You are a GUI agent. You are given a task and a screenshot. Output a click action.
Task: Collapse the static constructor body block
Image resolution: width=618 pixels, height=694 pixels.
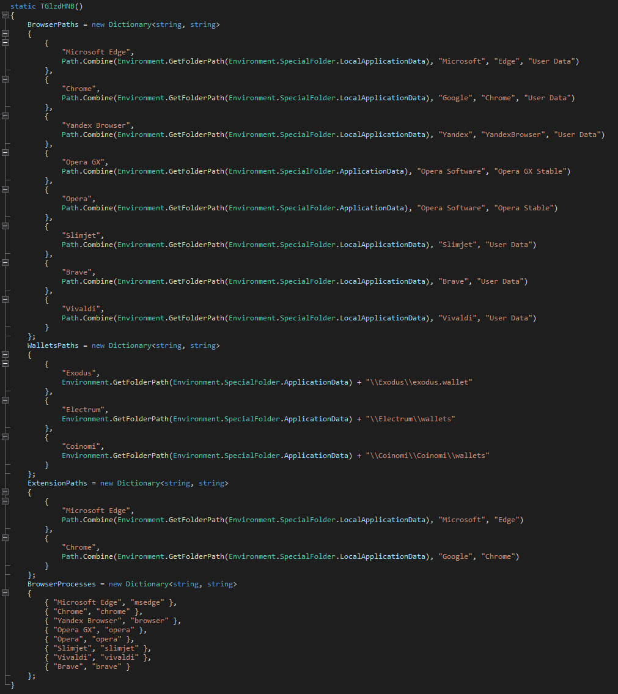click(x=5, y=15)
